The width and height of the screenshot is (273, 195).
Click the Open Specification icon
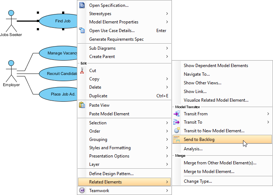(x=82, y=5)
